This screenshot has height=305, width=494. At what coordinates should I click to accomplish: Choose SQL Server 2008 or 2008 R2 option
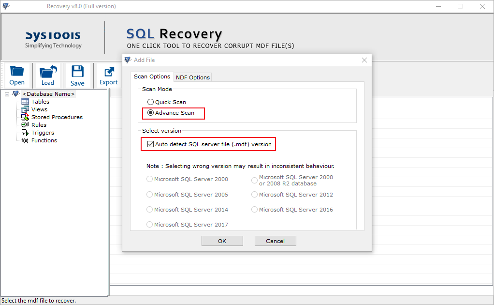pyautogui.click(x=255, y=180)
